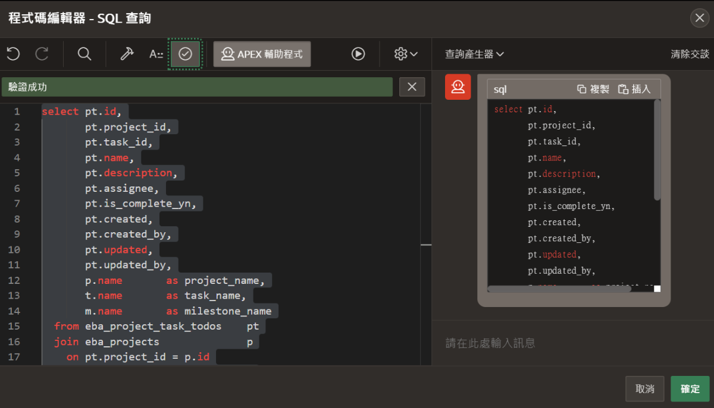Click 'pt.updated_by,' in the chat sql block
The image size is (714, 408).
pos(562,271)
